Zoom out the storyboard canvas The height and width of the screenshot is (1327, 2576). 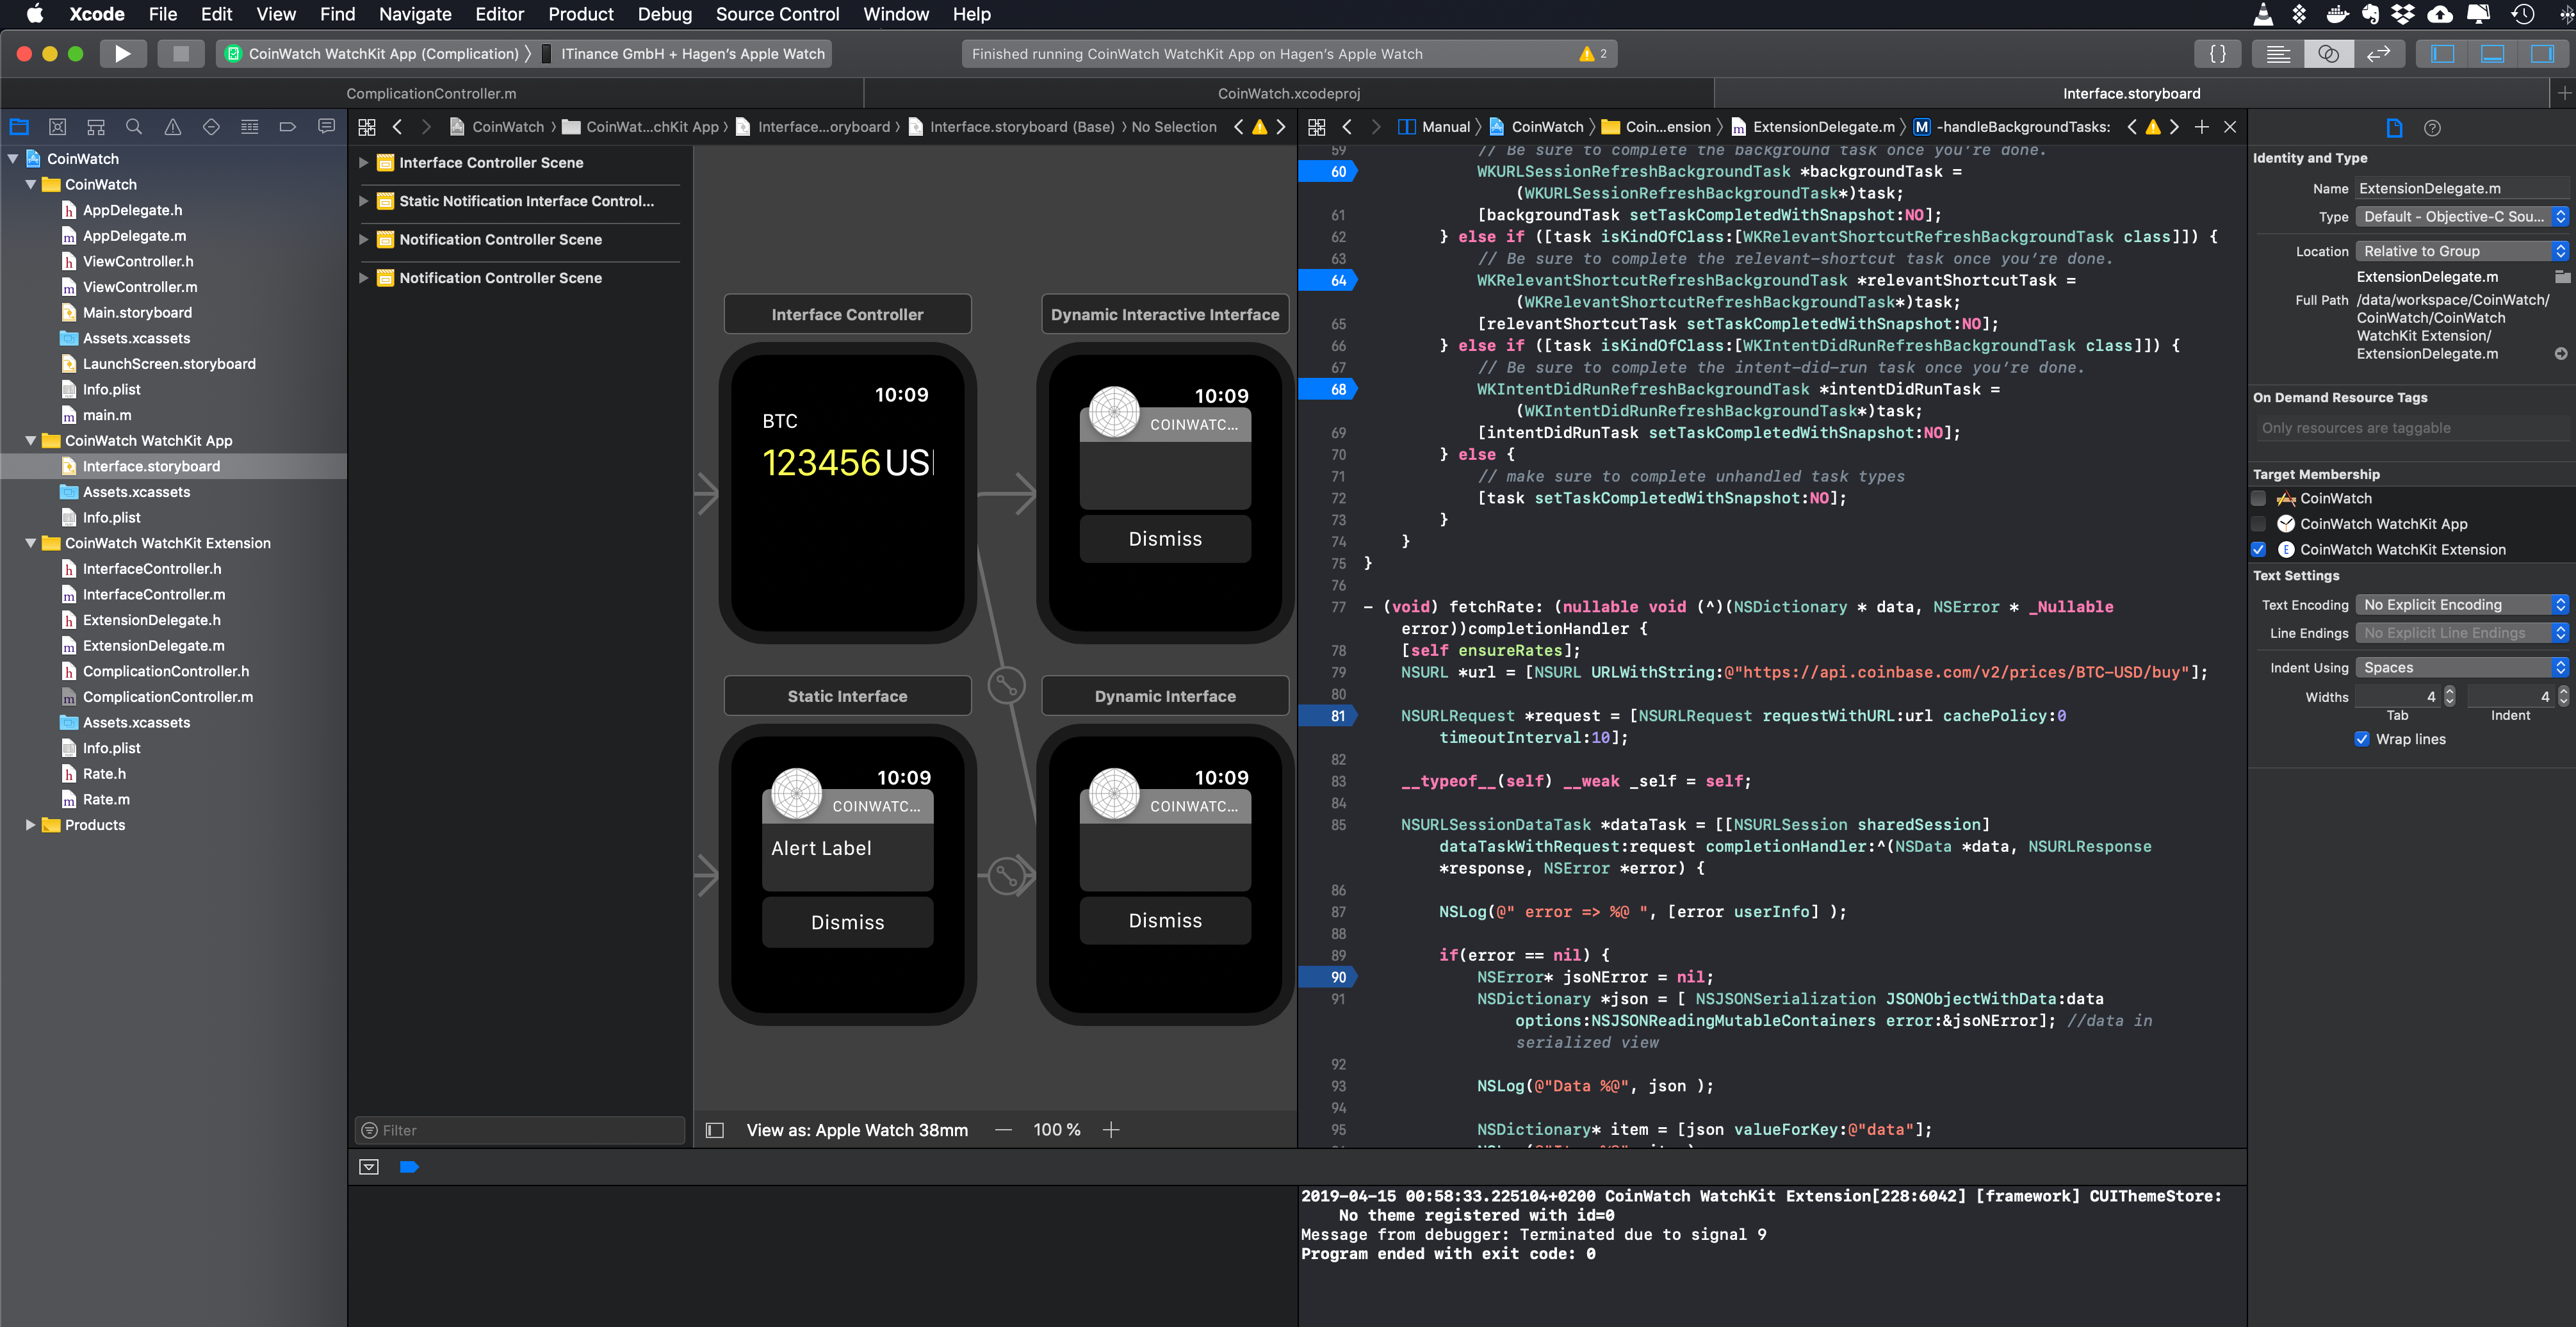1004,1130
